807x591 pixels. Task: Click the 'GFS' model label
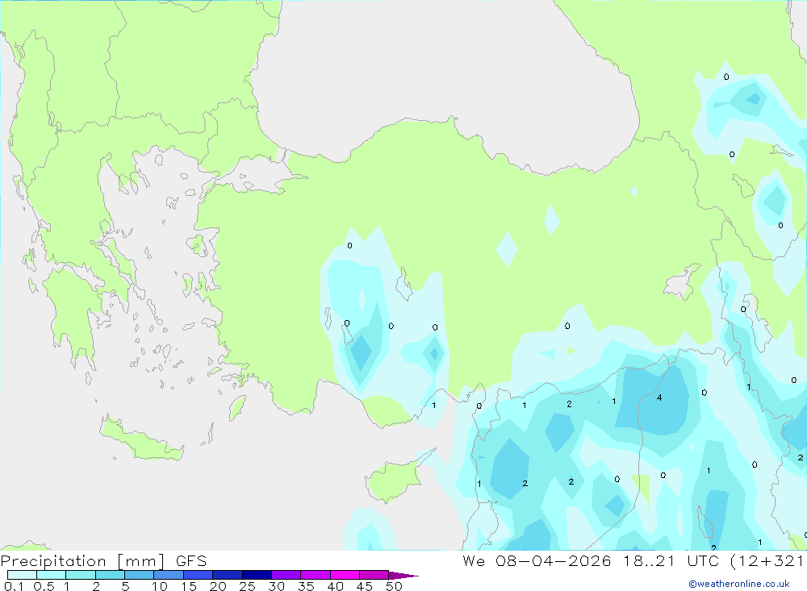click(191, 561)
